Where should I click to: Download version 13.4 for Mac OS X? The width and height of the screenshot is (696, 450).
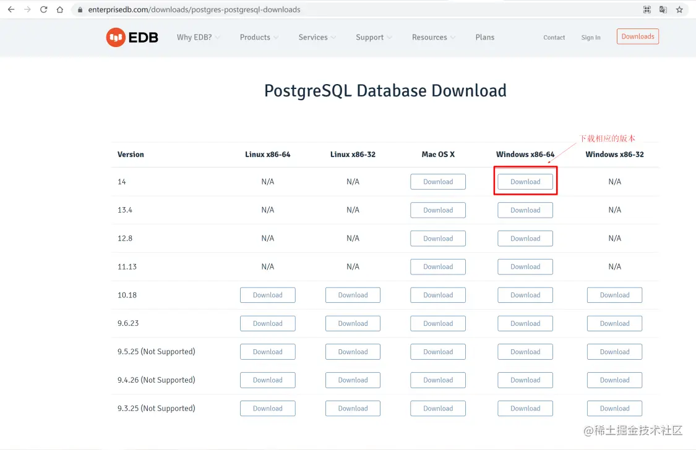(438, 210)
